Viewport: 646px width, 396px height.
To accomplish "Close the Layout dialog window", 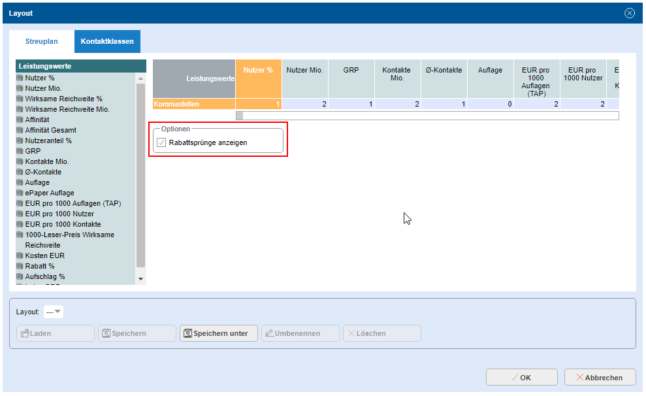I will (x=630, y=13).
